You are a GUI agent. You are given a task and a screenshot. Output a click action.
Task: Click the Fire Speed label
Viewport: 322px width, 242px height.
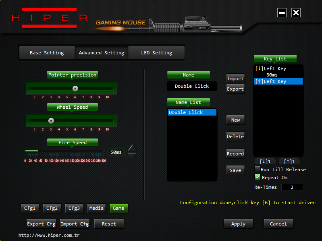tap(72, 143)
